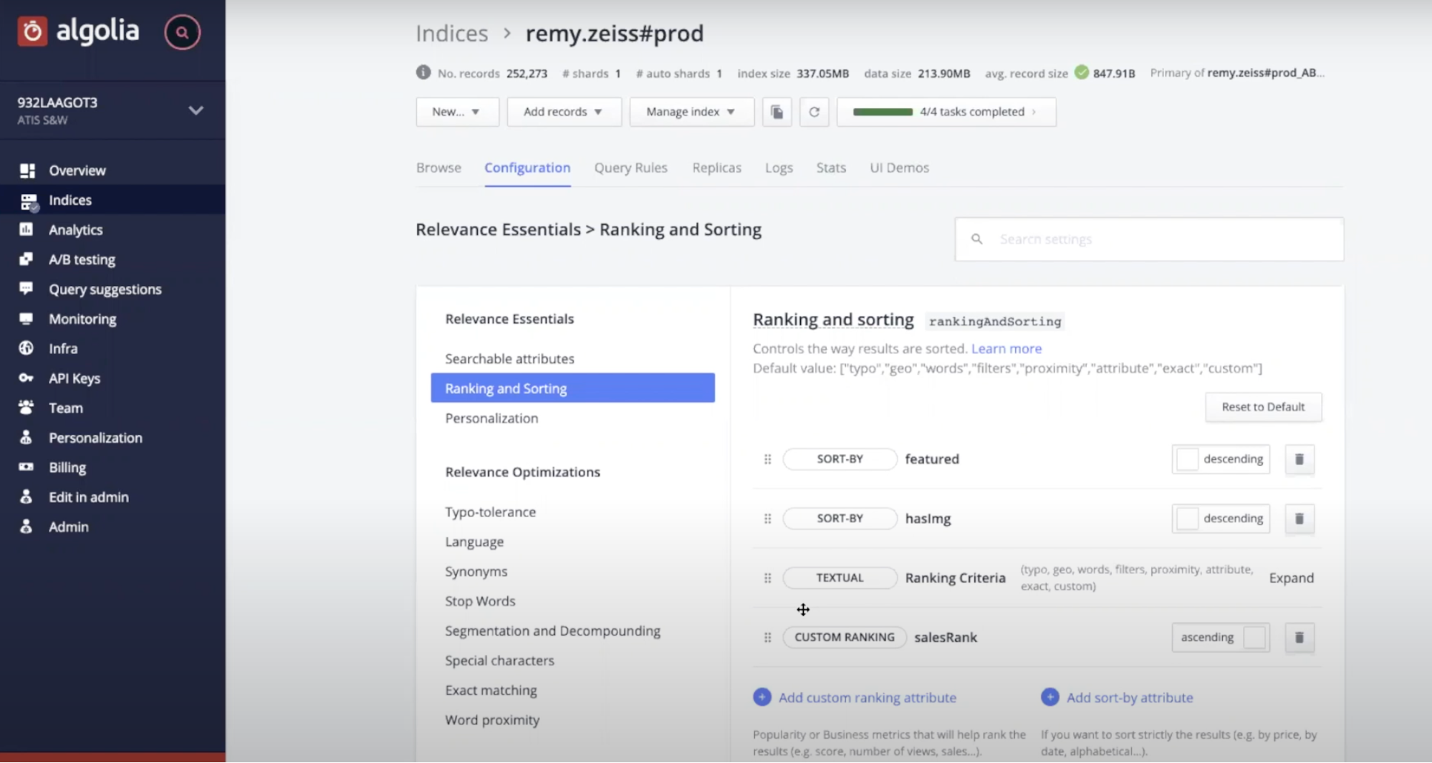Image resolution: width=1432 pixels, height=763 pixels.
Task: Open Language settings
Action: point(474,542)
